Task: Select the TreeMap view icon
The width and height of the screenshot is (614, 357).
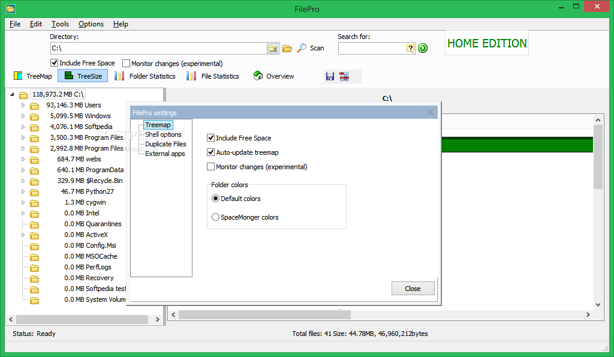Action: 18,76
